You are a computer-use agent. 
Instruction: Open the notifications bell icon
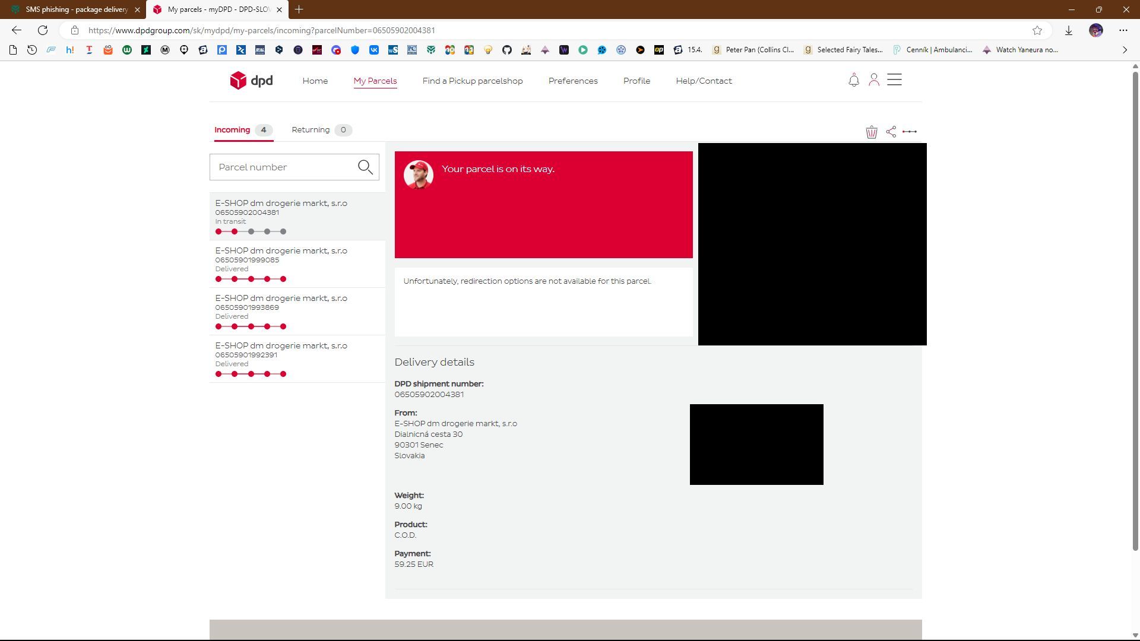(853, 80)
